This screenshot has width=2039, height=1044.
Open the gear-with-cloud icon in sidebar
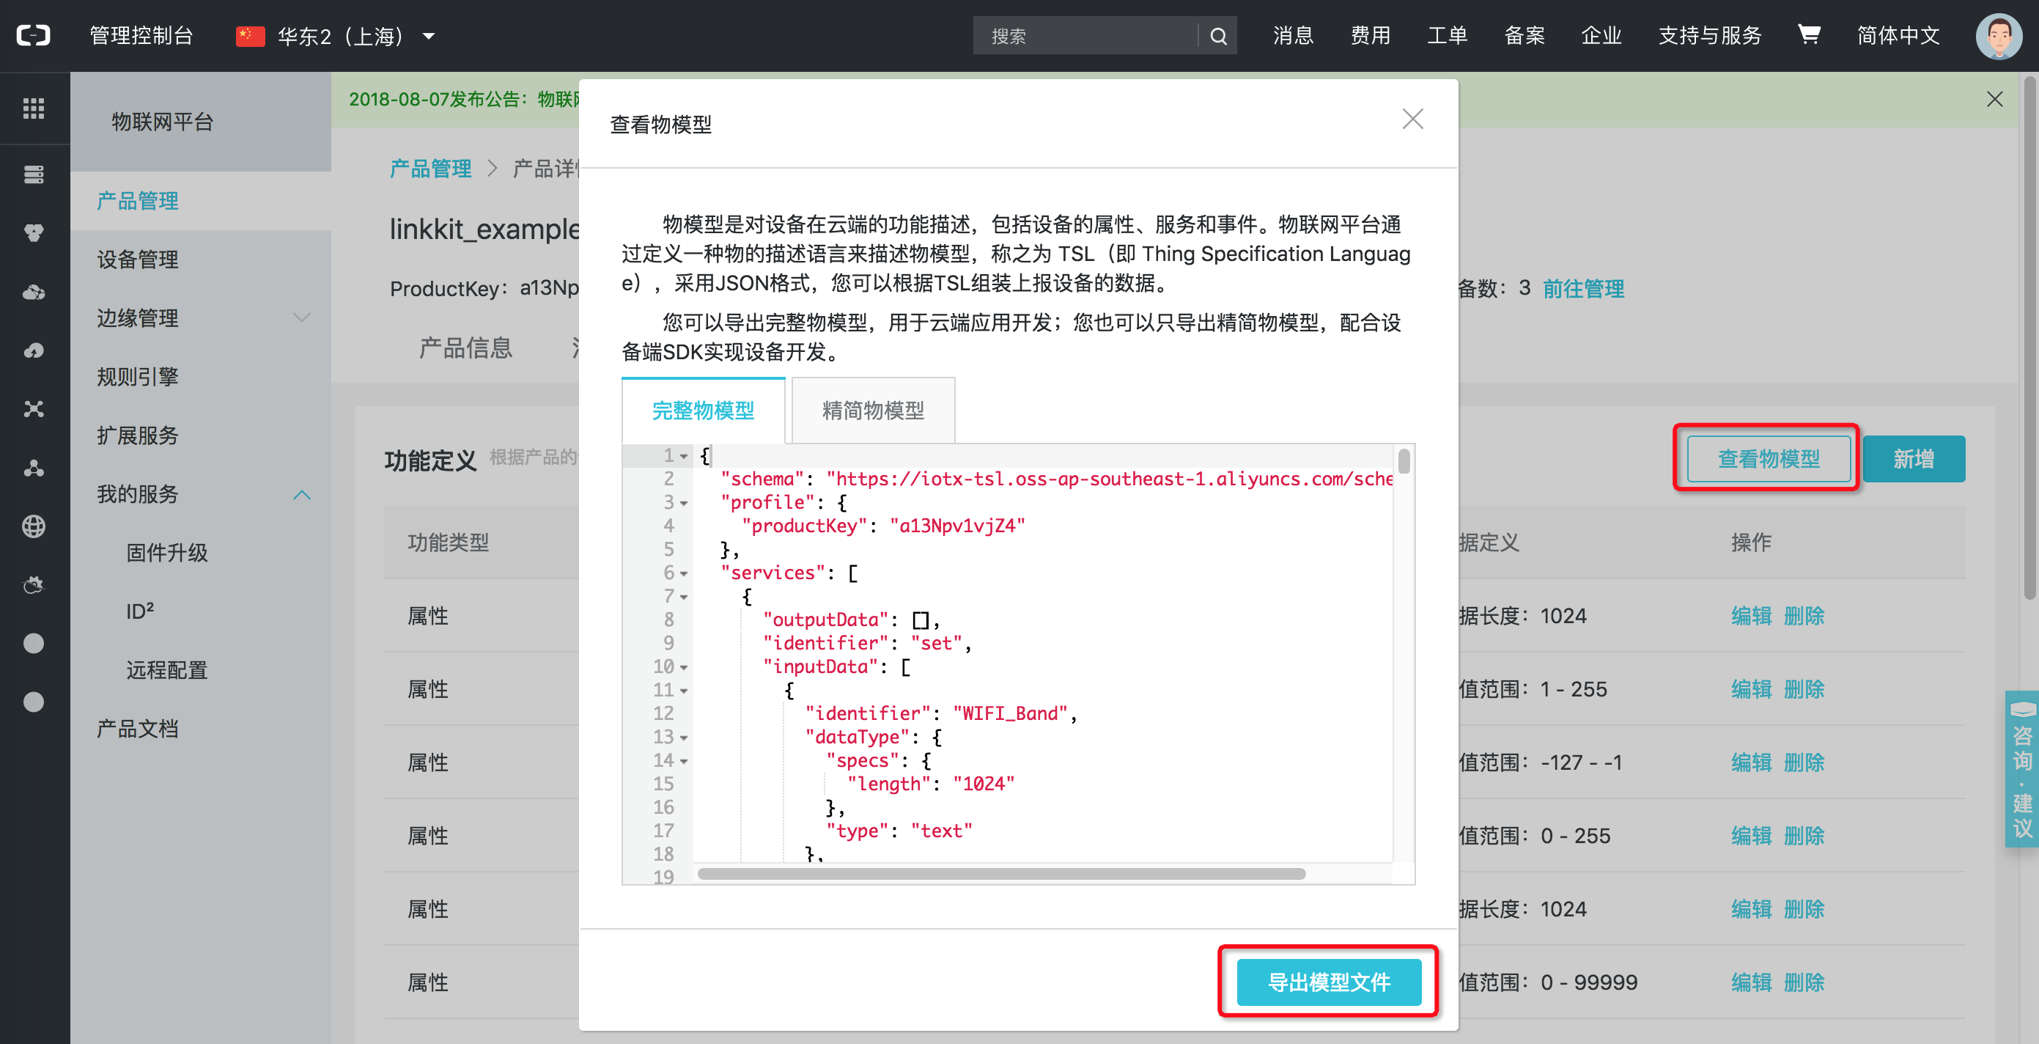coord(35,584)
